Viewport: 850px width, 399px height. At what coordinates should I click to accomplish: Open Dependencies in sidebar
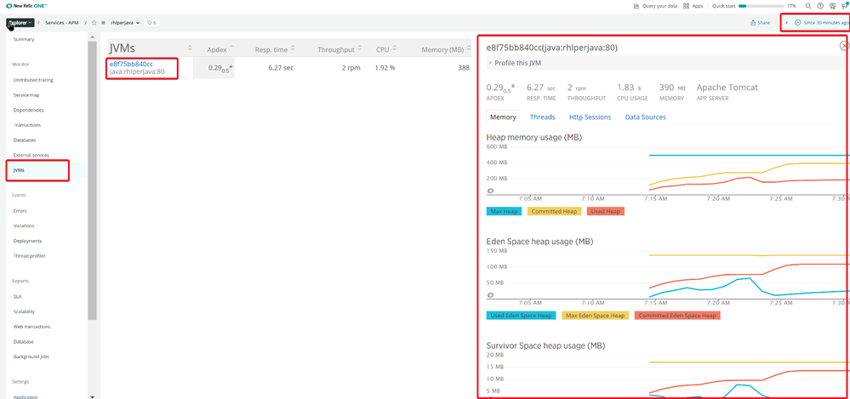tap(28, 110)
